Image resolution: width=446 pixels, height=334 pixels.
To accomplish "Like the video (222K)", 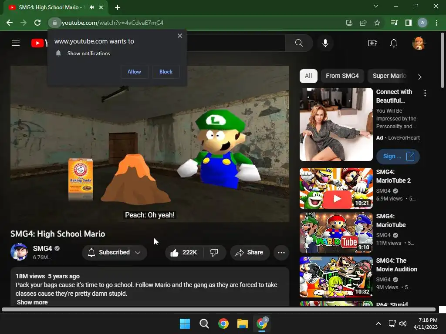I will click(x=184, y=253).
